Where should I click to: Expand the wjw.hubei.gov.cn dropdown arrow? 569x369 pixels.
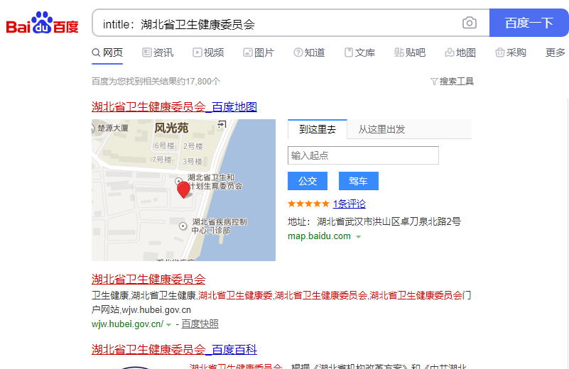coord(169,325)
